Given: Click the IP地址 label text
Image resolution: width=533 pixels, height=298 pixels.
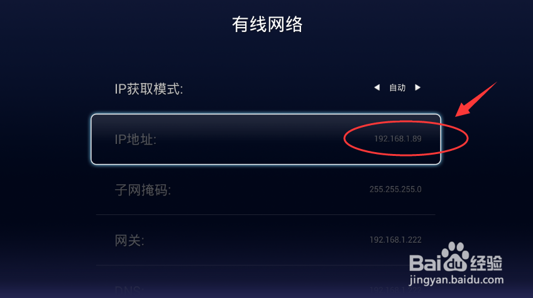Looking at the screenshot, I should [x=135, y=140].
